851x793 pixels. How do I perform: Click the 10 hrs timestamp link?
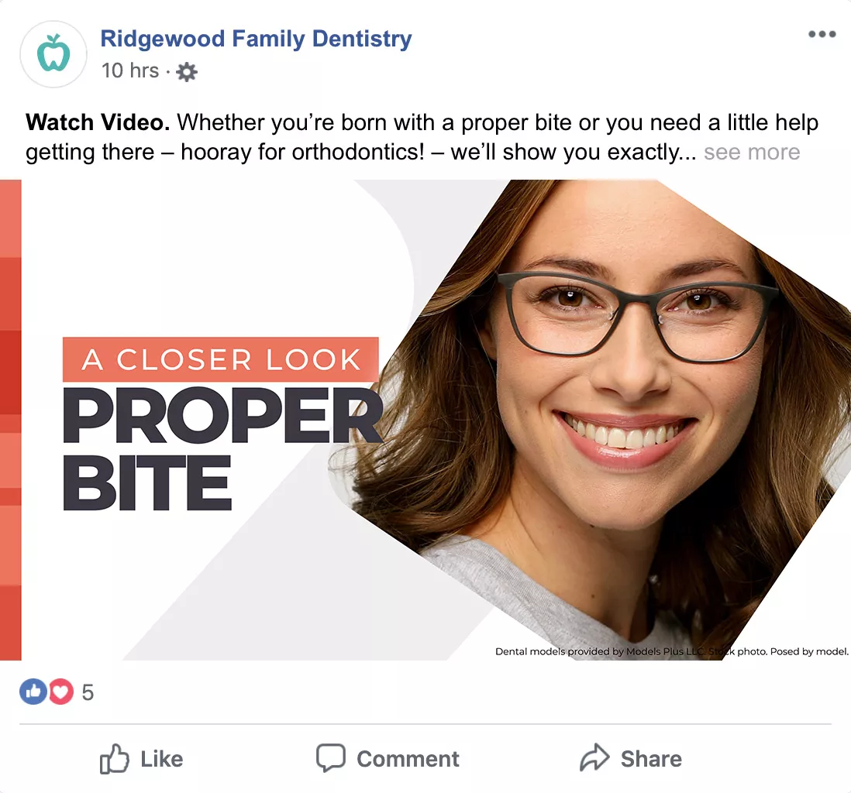[130, 71]
